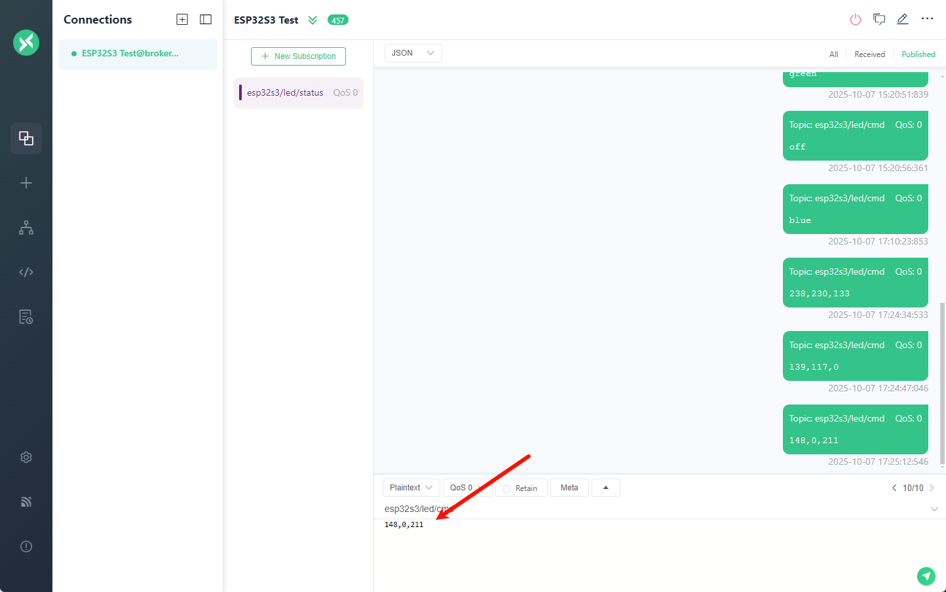Open the Plaintext encoding dropdown
The width and height of the screenshot is (946, 592).
point(411,488)
